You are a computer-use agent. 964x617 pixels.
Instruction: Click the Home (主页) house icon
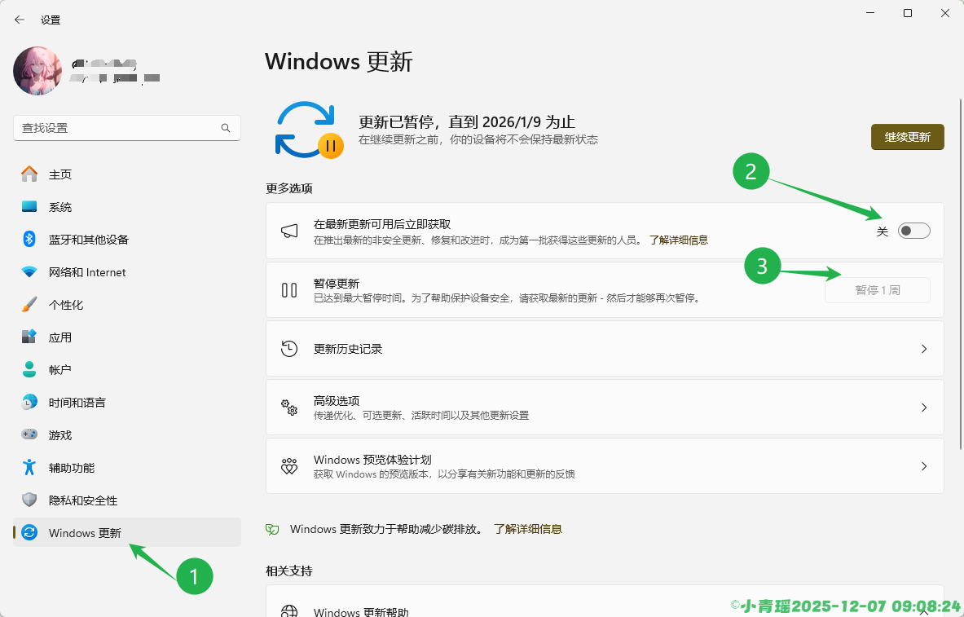[x=29, y=174]
